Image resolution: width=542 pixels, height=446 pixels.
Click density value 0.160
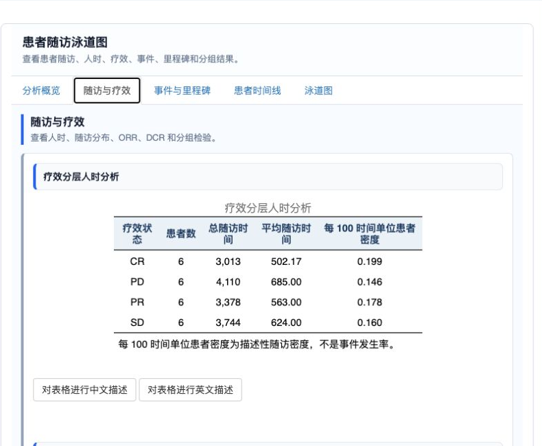pyautogui.click(x=370, y=322)
